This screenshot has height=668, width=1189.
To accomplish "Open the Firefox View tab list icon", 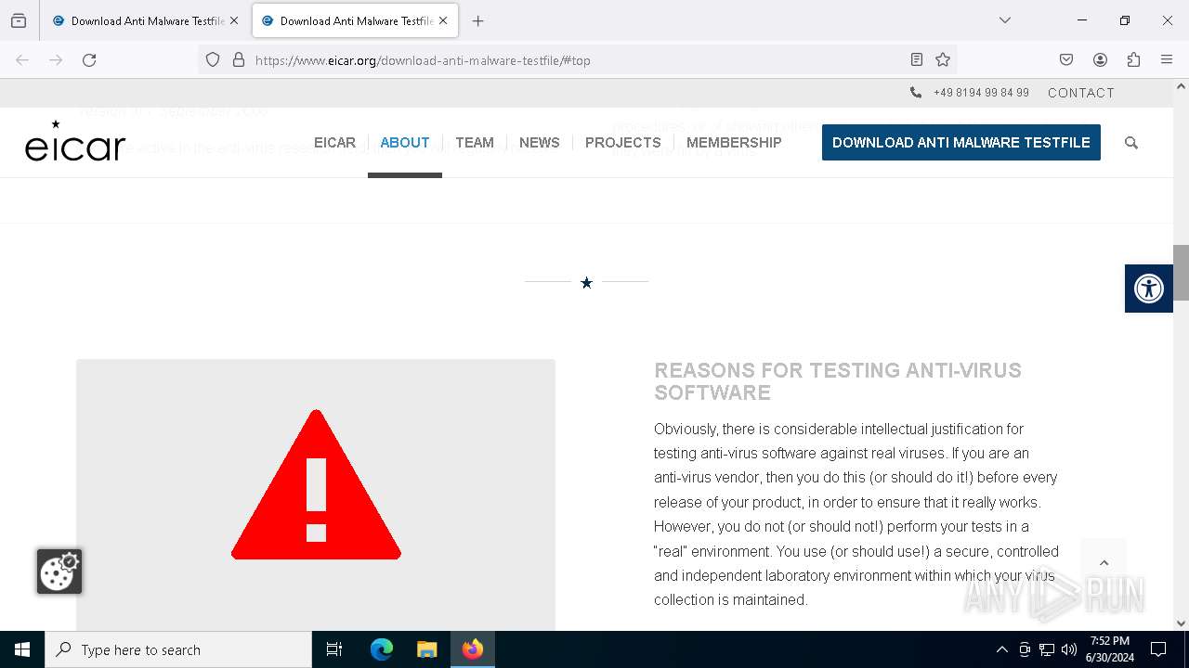I will (x=19, y=20).
